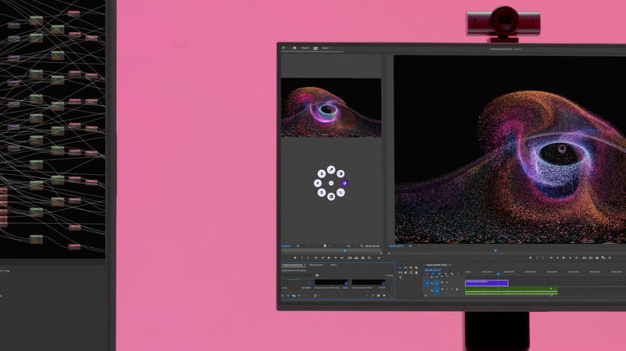Open the Import tab in header
The width and height of the screenshot is (626, 351).
coord(305,48)
